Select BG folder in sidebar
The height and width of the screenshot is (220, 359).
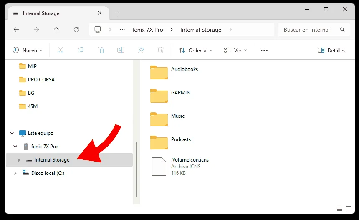click(x=31, y=93)
